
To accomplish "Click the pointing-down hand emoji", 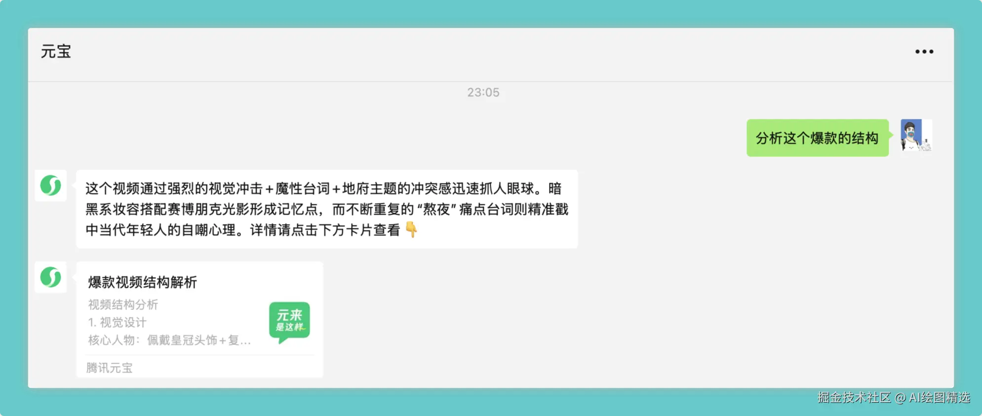I will [x=411, y=229].
